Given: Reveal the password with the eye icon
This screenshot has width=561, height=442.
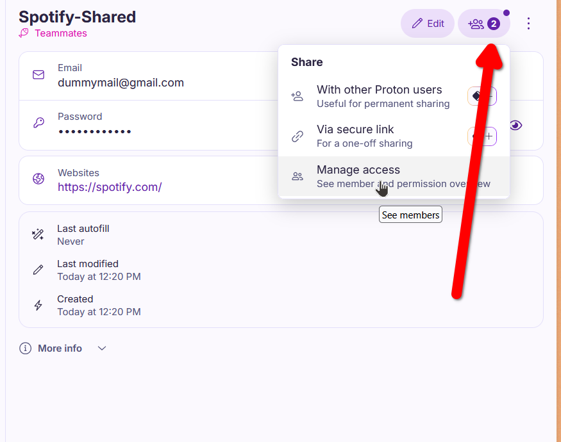Looking at the screenshot, I should coord(515,125).
